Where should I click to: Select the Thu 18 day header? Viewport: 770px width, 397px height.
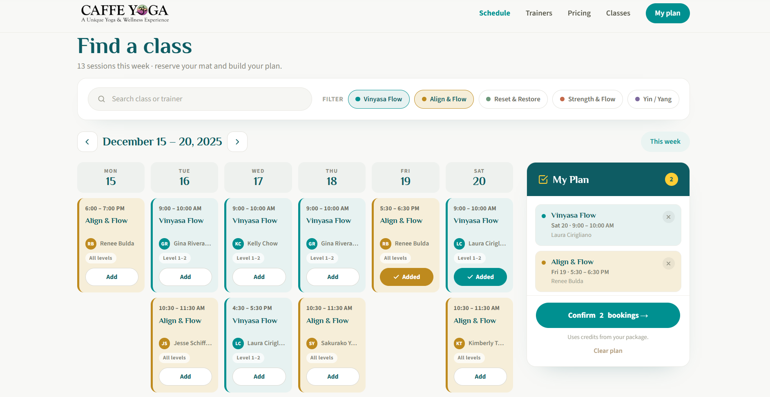coord(332,177)
